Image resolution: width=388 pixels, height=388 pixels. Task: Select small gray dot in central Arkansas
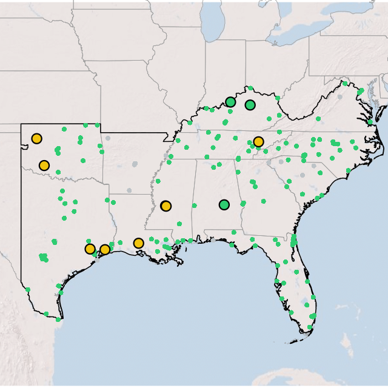point(135,164)
